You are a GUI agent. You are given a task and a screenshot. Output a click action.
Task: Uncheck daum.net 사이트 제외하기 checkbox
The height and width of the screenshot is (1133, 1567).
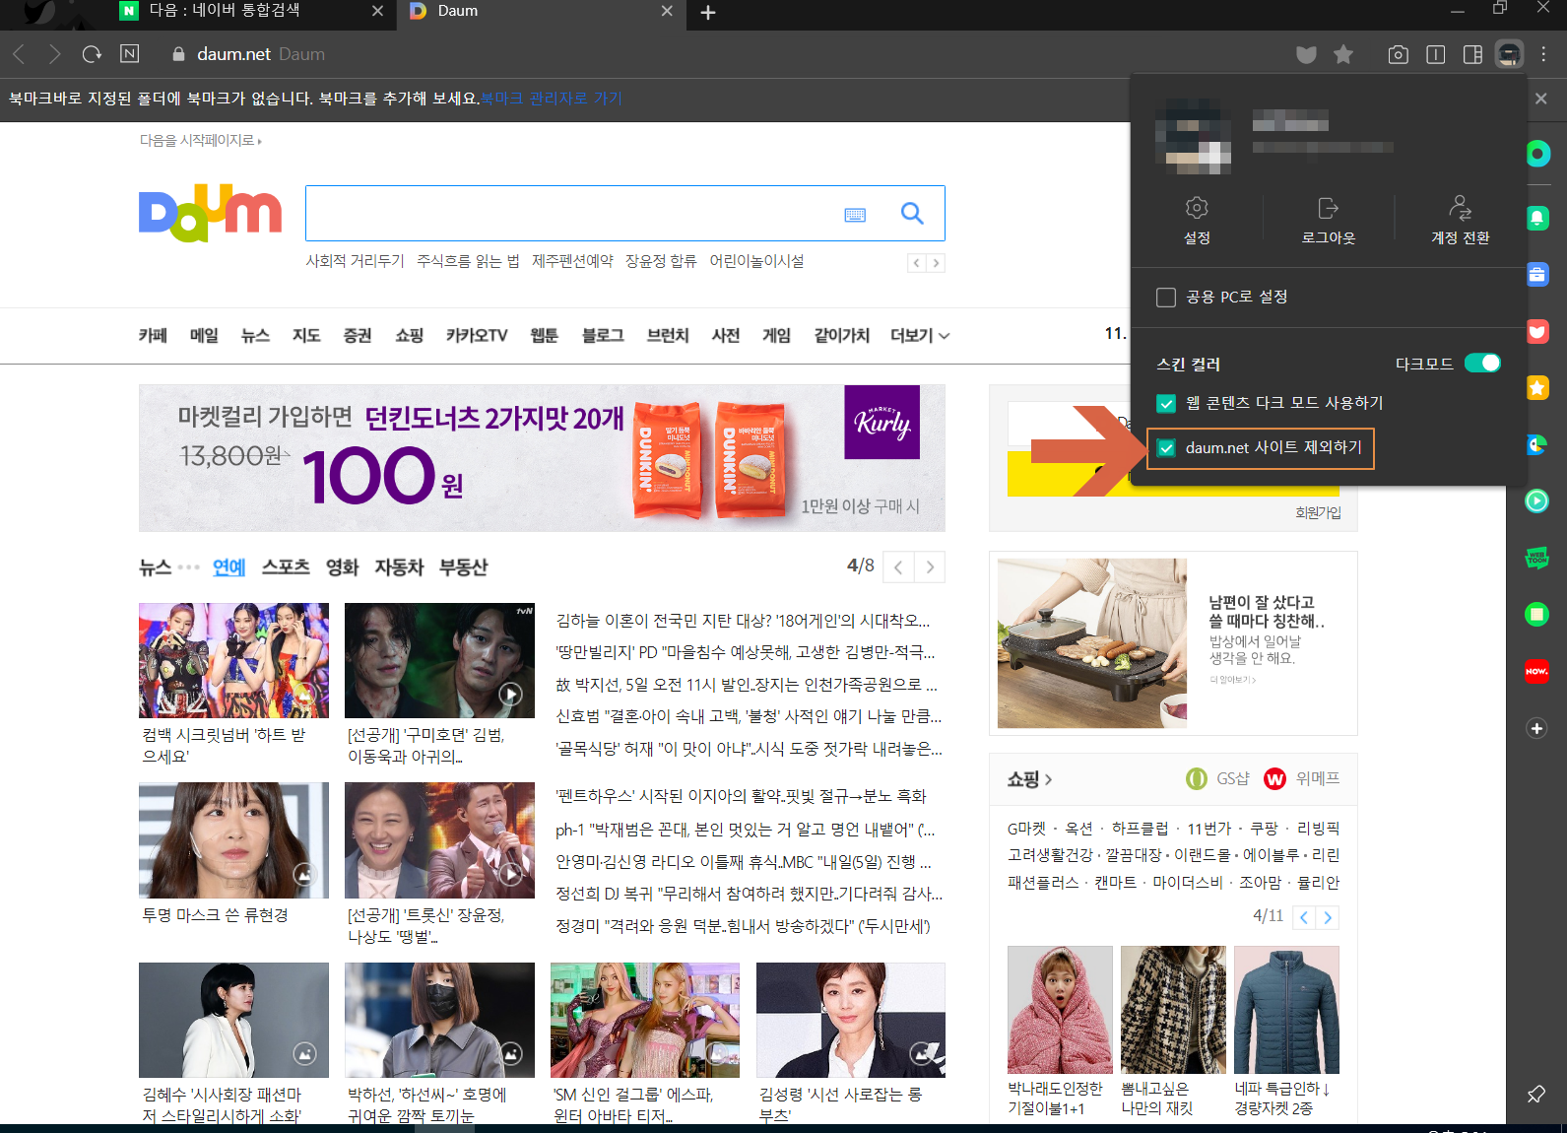(x=1166, y=448)
